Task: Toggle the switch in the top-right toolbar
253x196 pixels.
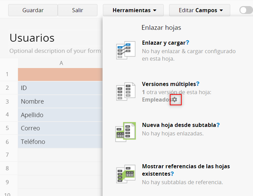Action: coord(246,10)
